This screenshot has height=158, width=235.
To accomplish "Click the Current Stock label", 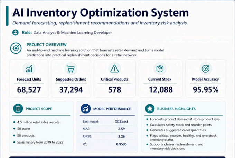I will pyautogui.click(x=160, y=79).
